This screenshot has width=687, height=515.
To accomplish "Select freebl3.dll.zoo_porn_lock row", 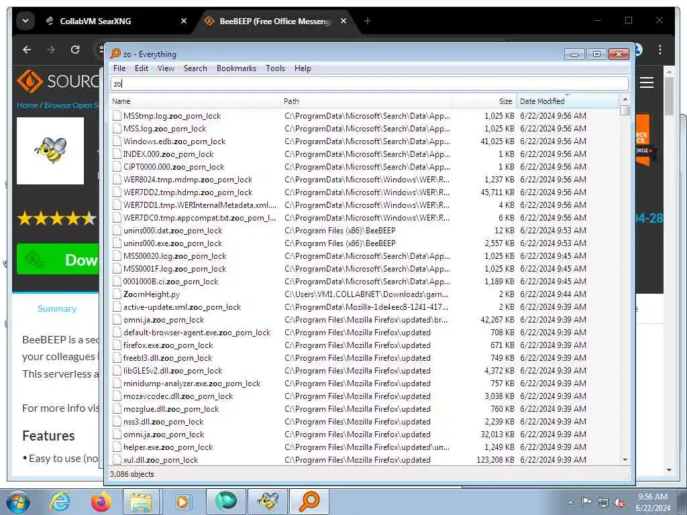I will tap(364, 358).
